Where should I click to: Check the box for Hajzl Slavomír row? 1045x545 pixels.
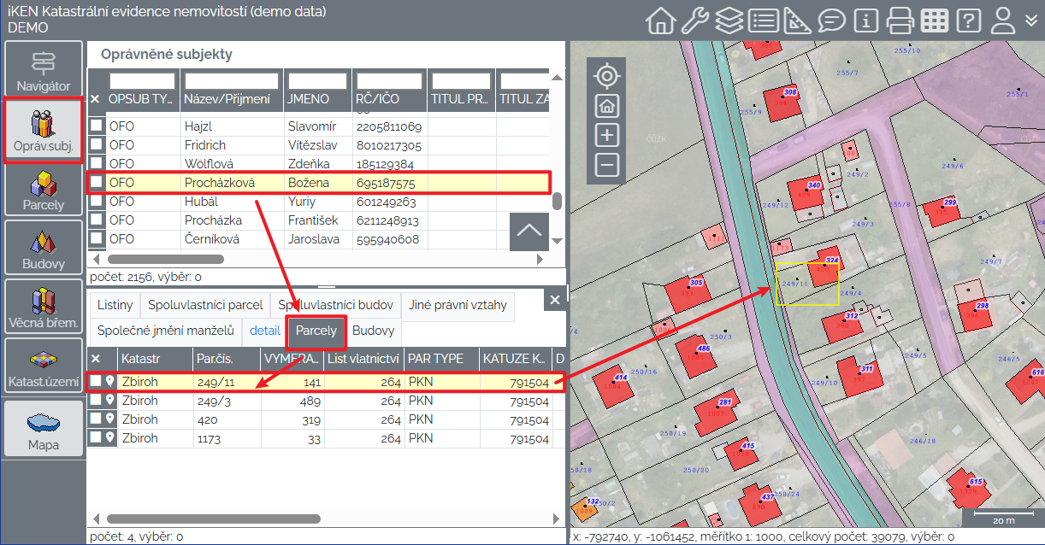click(97, 126)
